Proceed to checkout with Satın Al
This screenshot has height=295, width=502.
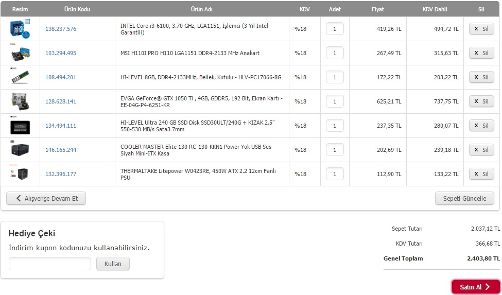pyautogui.click(x=476, y=287)
